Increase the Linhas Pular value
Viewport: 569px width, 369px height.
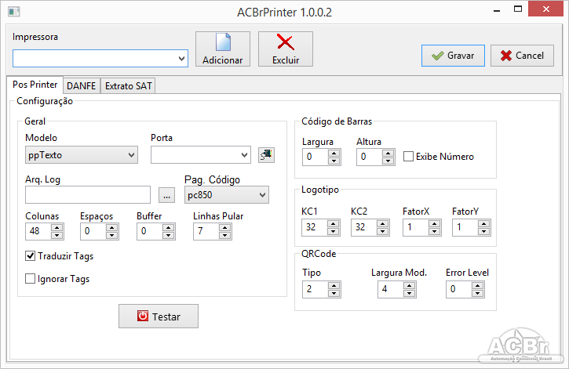224,227
